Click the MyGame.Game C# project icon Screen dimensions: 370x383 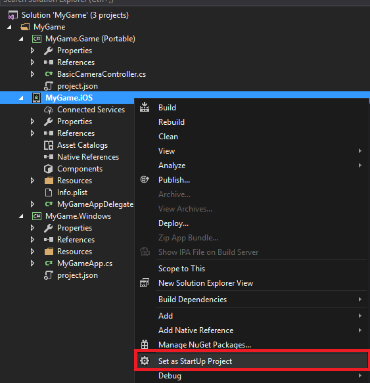(37, 39)
